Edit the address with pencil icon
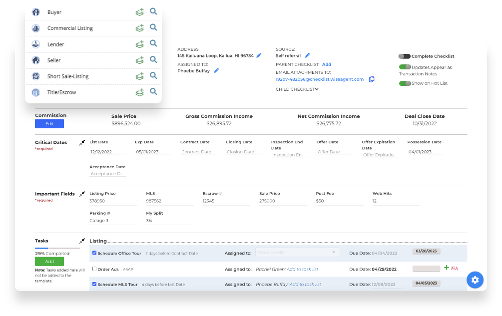Screen dimensions: 502x316 [x=259, y=55]
